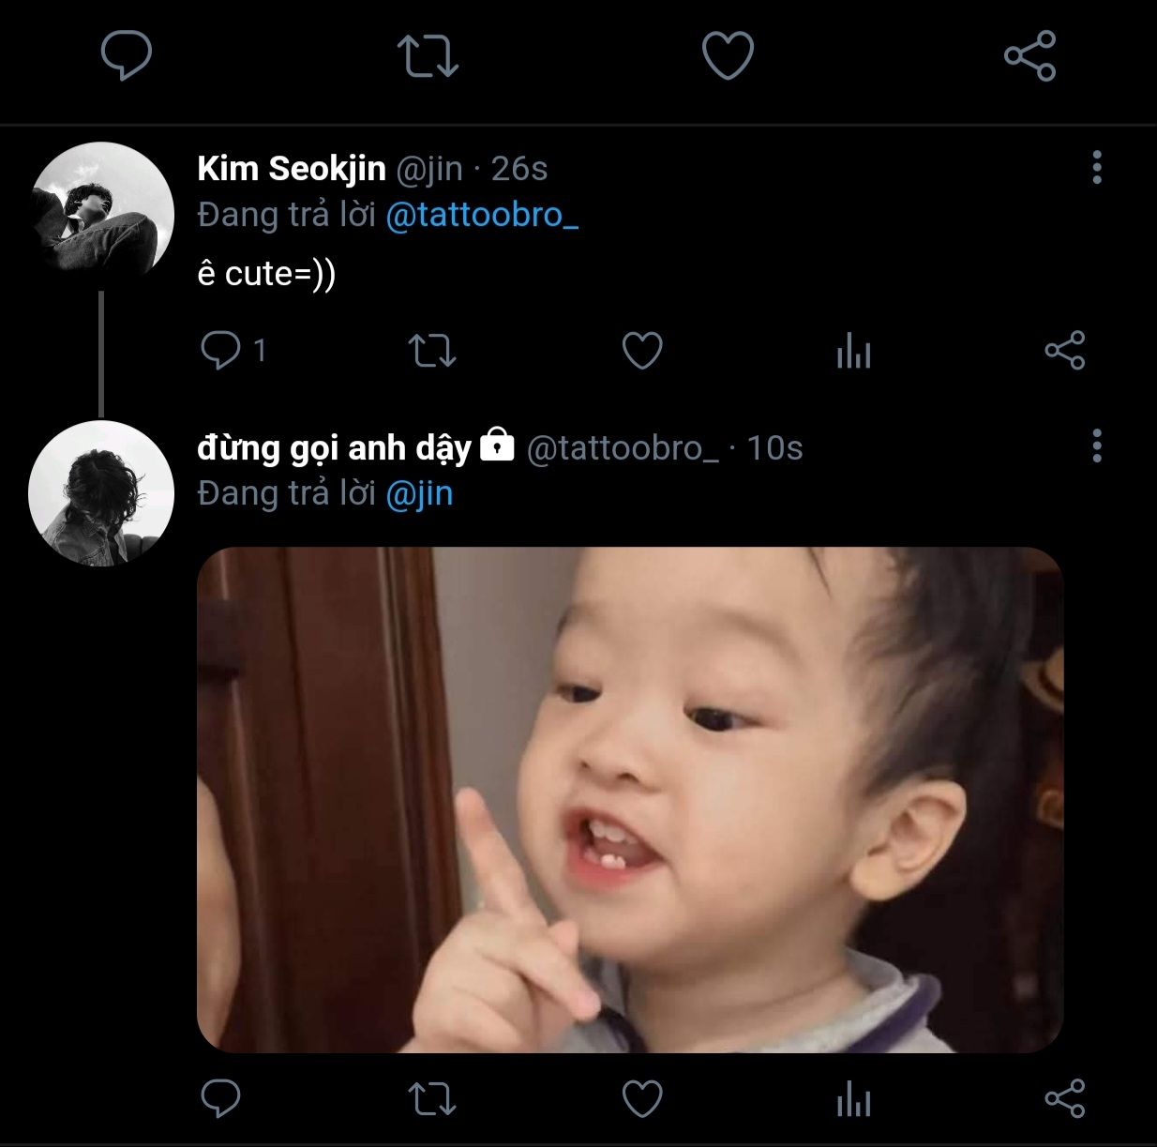Like the top tweet
The image size is (1157, 1147).
pyautogui.click(x=728, y=55)
